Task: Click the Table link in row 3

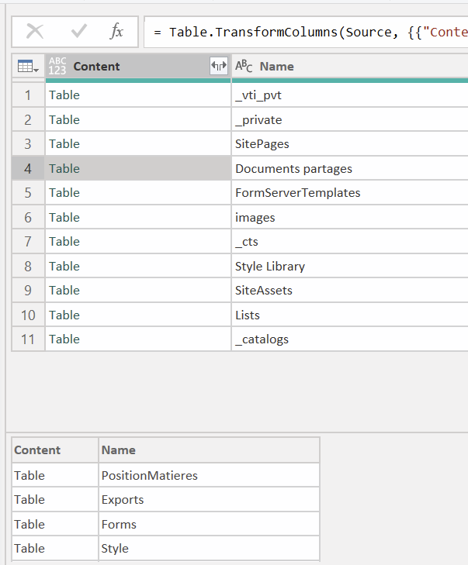Action: (x=64, y=144)
